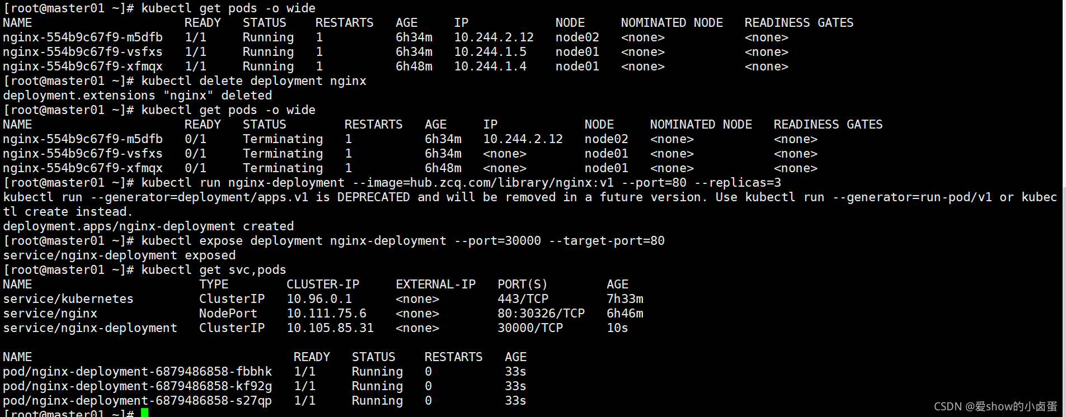Click the green terminal cursor at the prompt
Image resolution: width=1066 pixels, height=417 pixels.
[145, 413]
